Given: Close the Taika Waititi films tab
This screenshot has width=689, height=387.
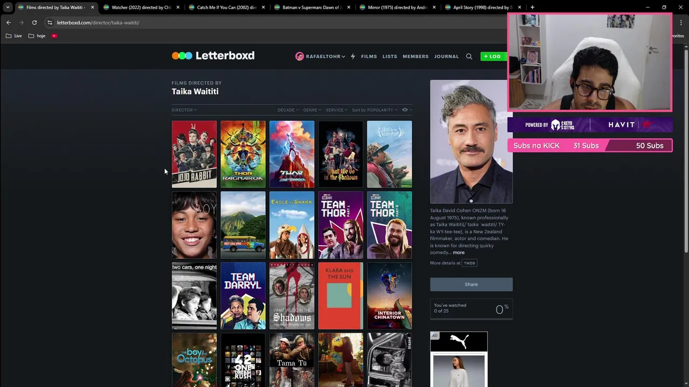Looking at the screenshot, I should coord(92,8).
